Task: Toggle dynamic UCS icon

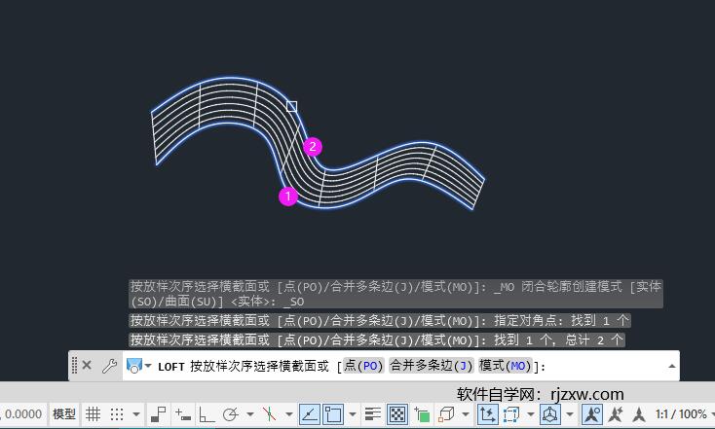Action: [x=486, y=414]
